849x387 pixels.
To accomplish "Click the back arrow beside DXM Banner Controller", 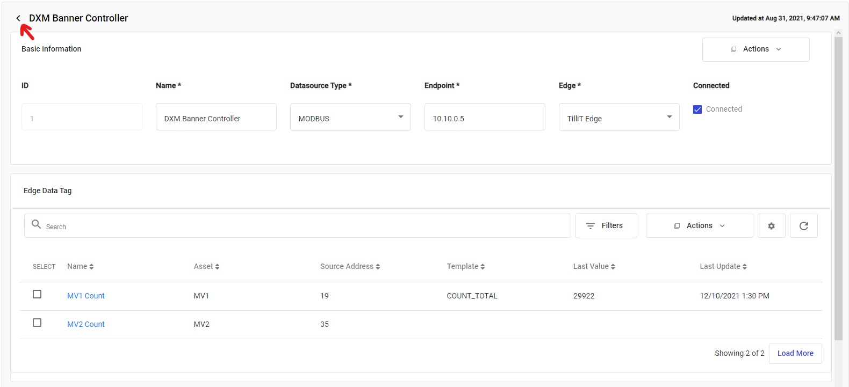I will [18, 18].
